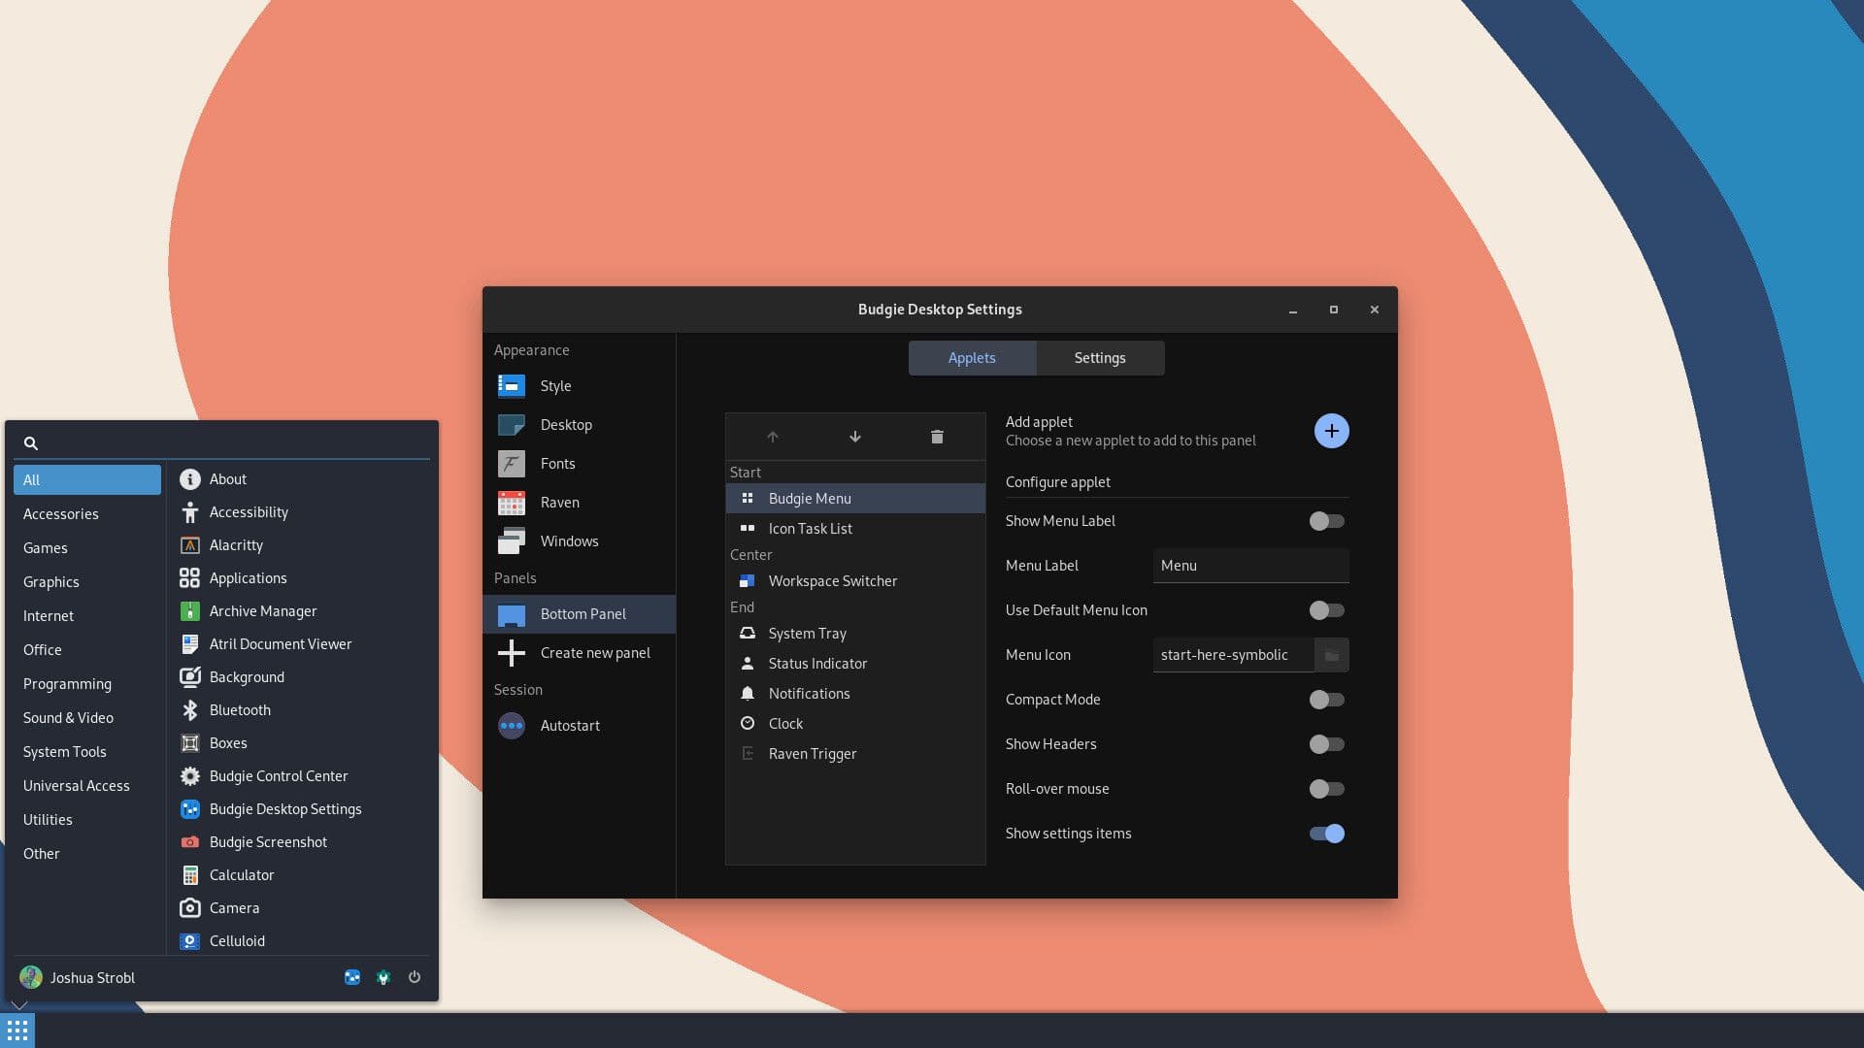This screenshot has height=1048, width=1864.
Task: Switch to the Settings tab
Action: 1099,357
